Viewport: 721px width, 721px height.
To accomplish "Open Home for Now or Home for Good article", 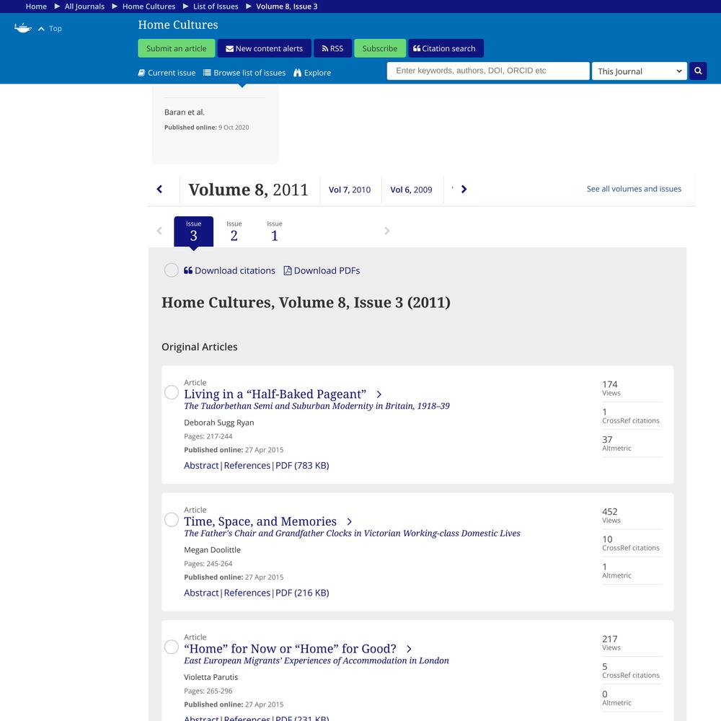I will (290, 649).
